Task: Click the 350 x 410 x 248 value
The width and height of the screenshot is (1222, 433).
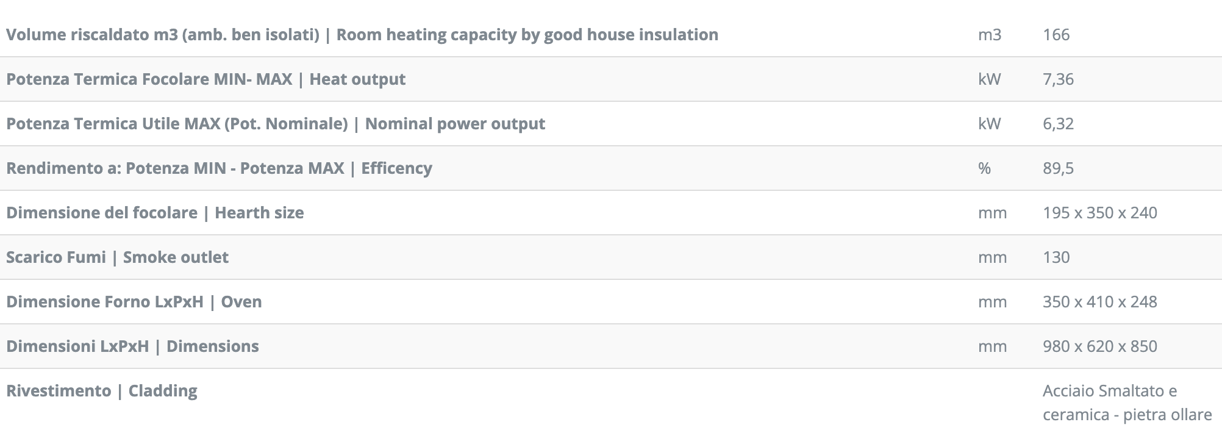Action: (x=1100, y=302)
